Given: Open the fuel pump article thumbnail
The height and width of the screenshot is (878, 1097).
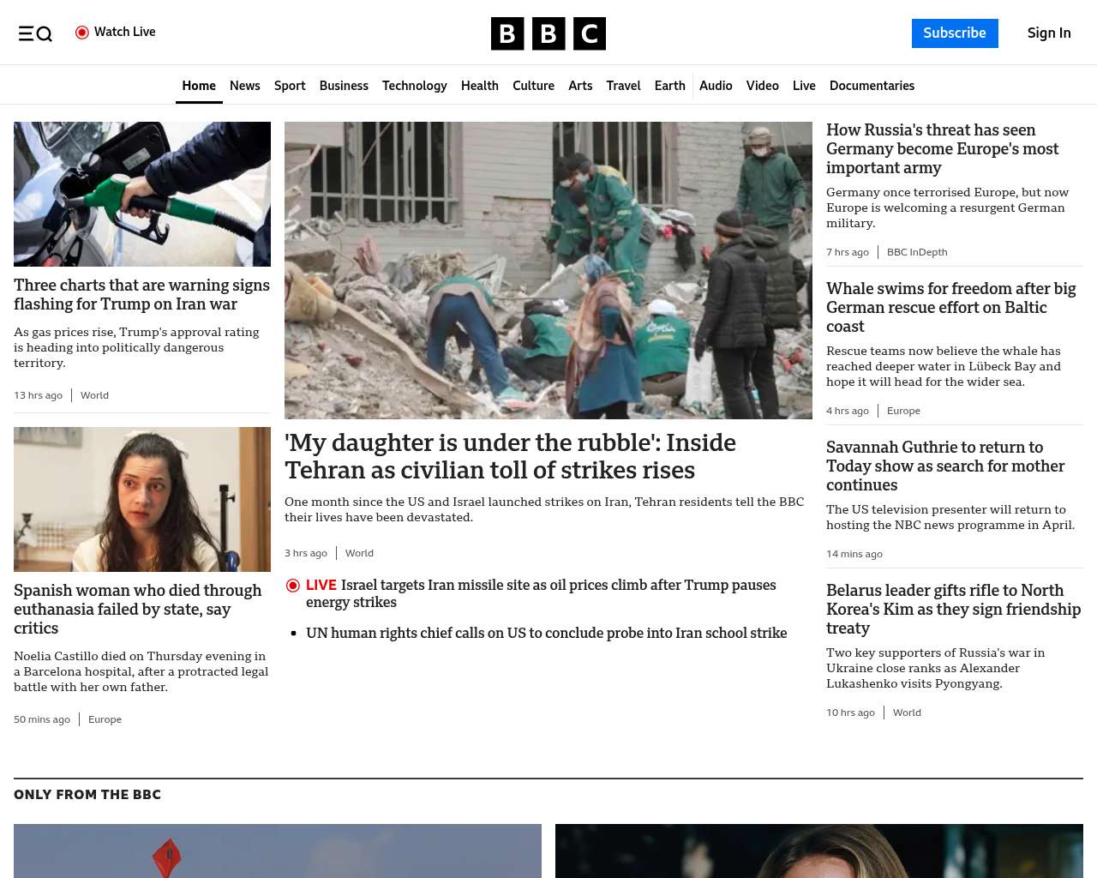Looking at the screenshot, I should point(142,194).
